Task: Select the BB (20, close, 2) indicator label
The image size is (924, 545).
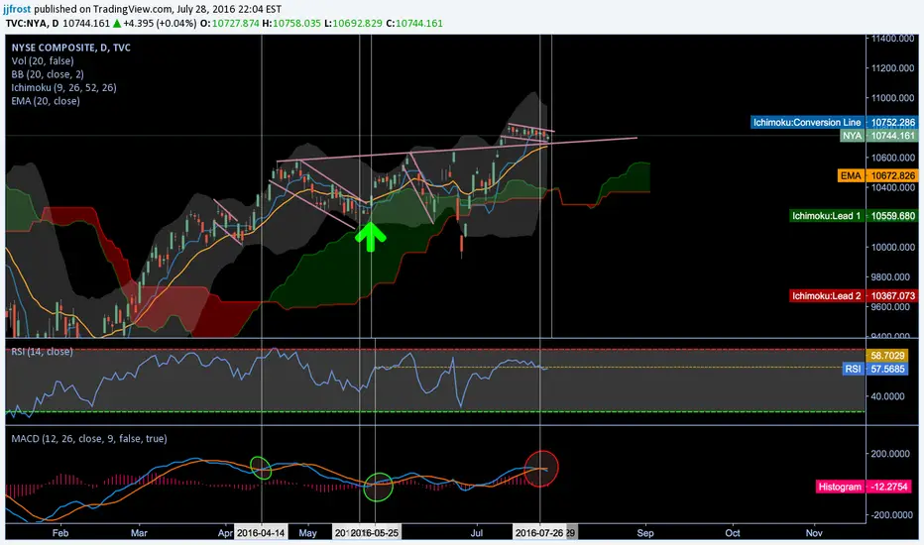Action: tap(48, 74)
